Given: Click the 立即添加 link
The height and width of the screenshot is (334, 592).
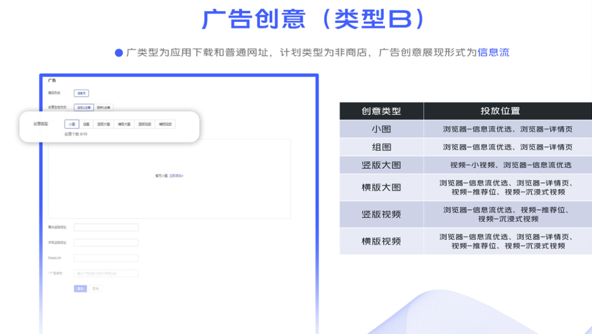Looking at the screenshot, I should (176, 176).
